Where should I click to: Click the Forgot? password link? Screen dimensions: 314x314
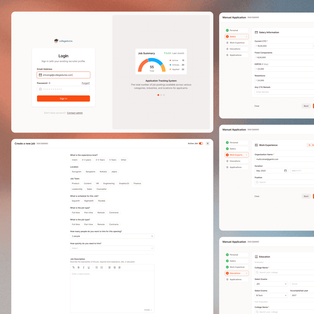coord(86,83)
